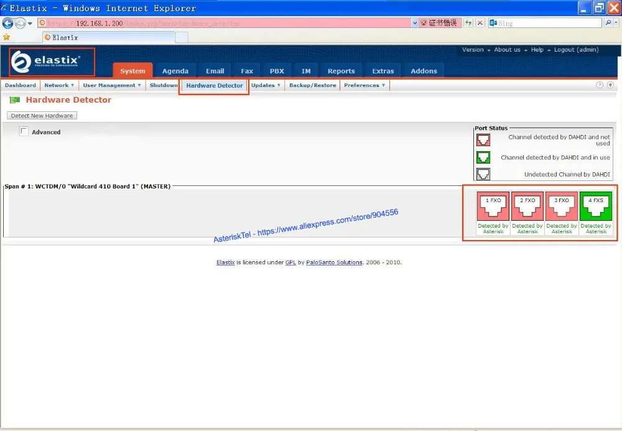The image size is (622, 431).
Task: Click the Help link in header
Action: click(537, 50)
